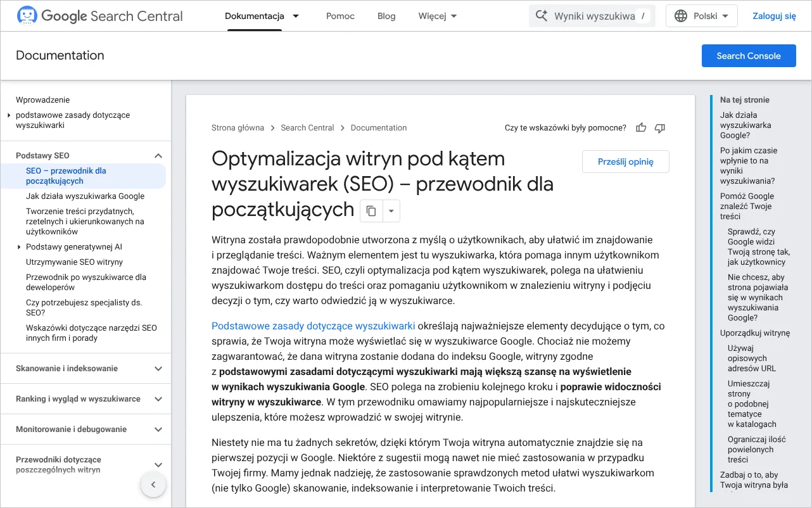Screen dimensions: 812x508
Task: Click Strona główna breadcrumb
Action: click(x=238, y=128)
